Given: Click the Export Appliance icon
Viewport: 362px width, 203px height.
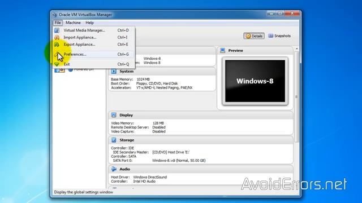Looking at the screenshot, I should (57, 45).
